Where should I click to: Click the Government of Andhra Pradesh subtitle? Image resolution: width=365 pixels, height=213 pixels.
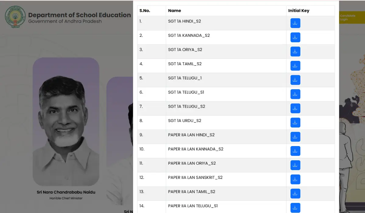(65, 21)
